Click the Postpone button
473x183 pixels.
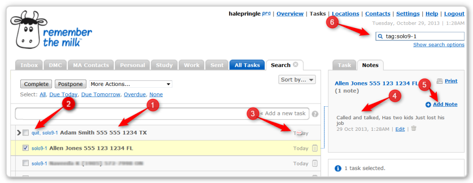coord(71,84)
